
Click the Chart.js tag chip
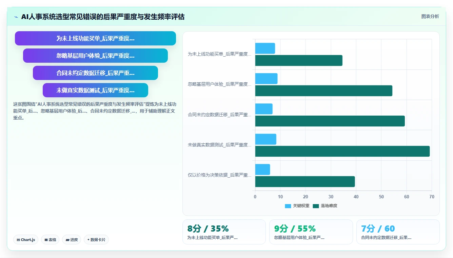[26, 240]
